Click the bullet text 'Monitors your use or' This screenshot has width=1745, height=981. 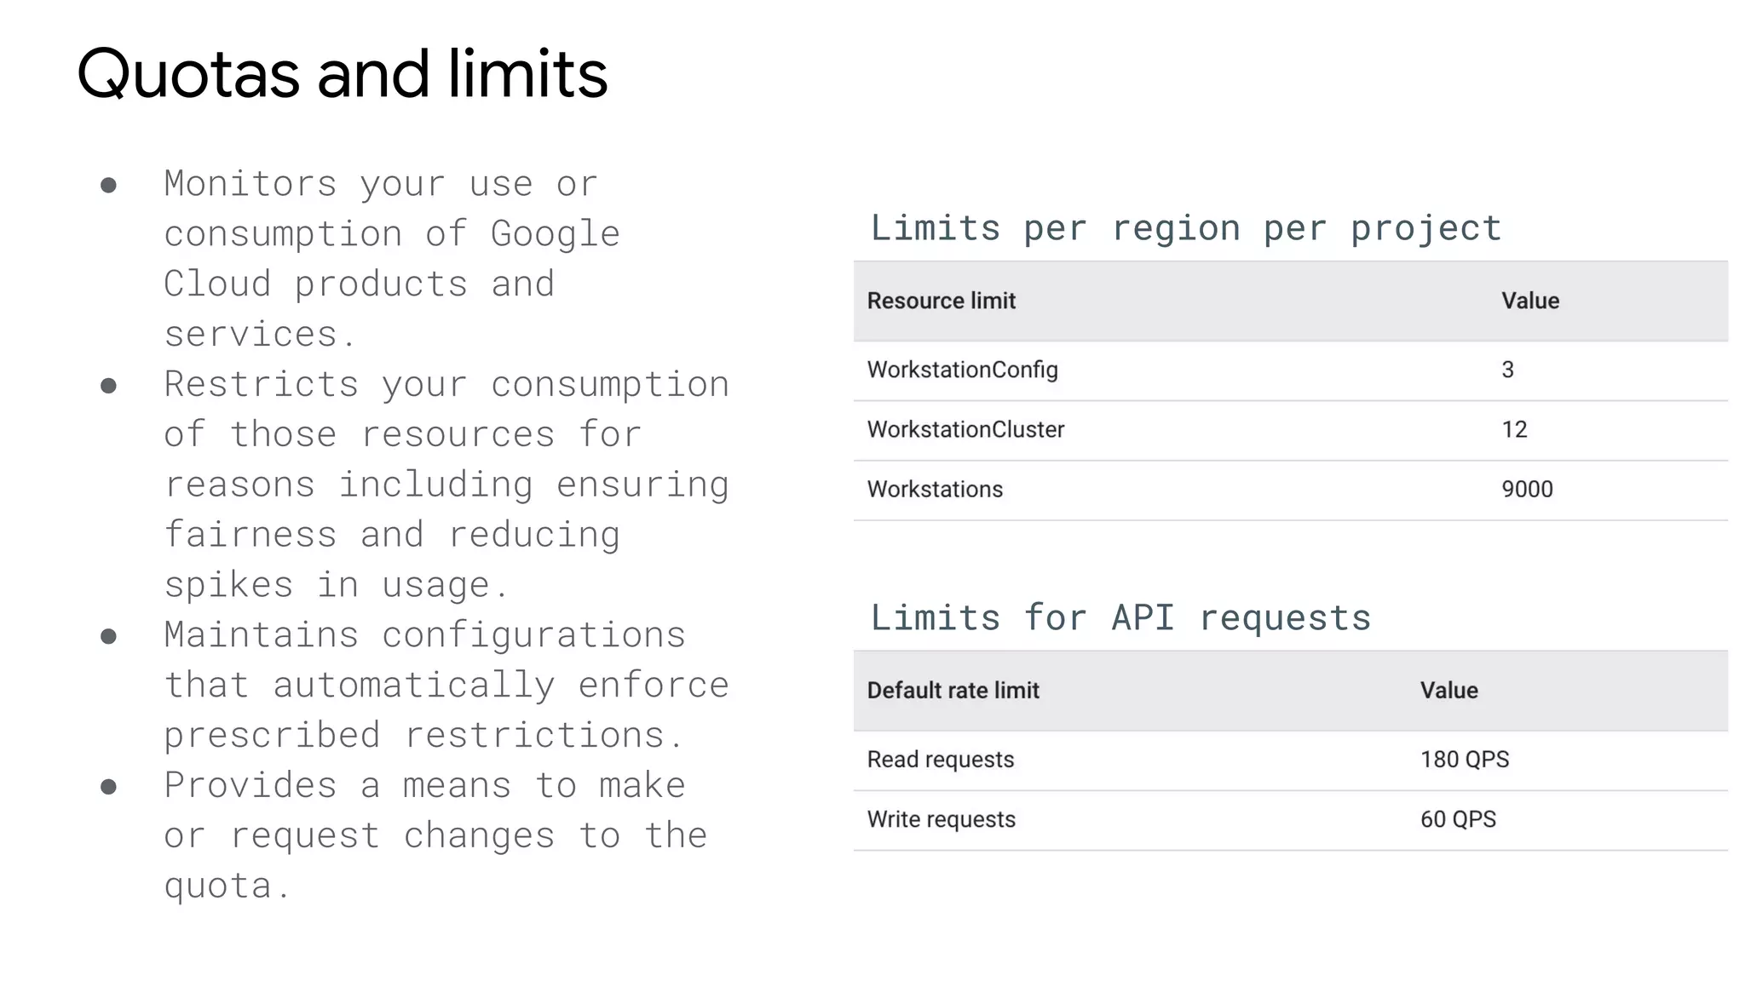coord(381,185)
